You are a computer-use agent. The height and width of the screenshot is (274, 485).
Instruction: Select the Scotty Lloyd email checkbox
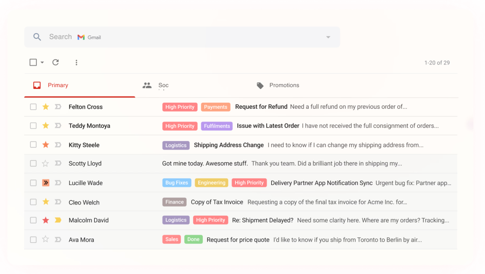(x=33, y=163)
